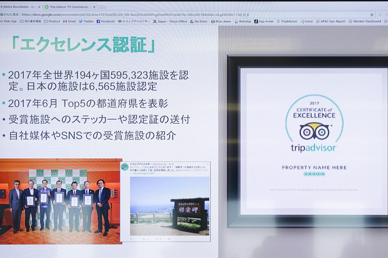
Task: Open the Gmail bookmark
Action: coord(69,21)
